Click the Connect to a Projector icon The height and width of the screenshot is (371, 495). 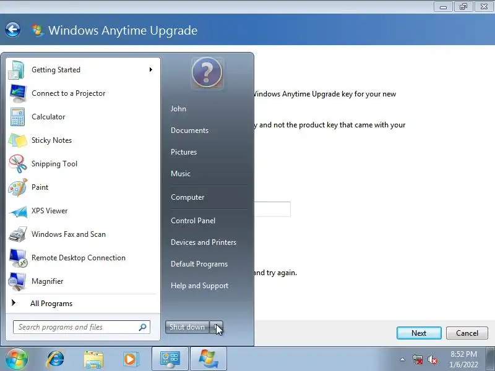pyautogui.click(x=18, y=93)
